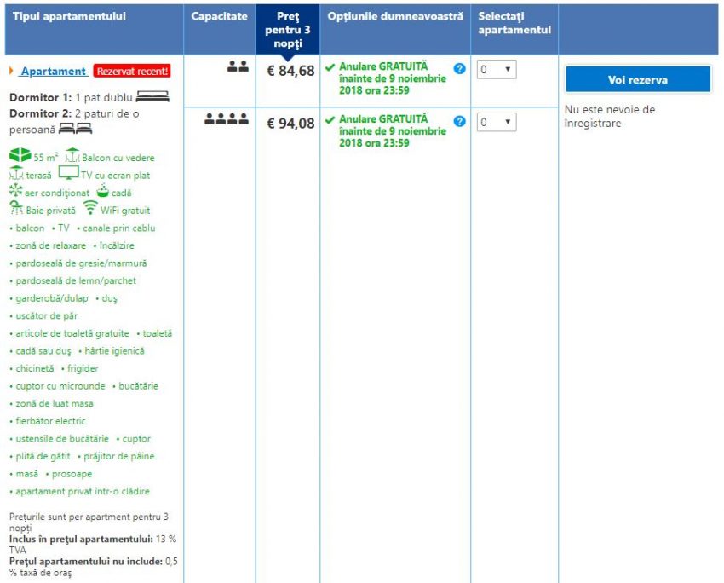Click the four-person capacity icon
This screenshot has height=583, width=724.
coord(227,120)
